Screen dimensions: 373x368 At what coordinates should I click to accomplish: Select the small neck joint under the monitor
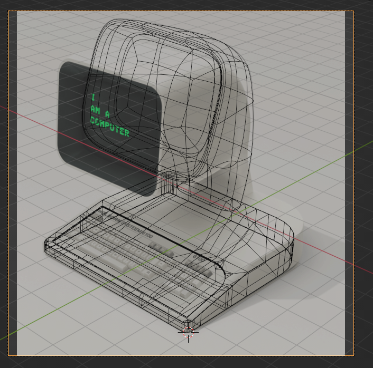[169, 182]
